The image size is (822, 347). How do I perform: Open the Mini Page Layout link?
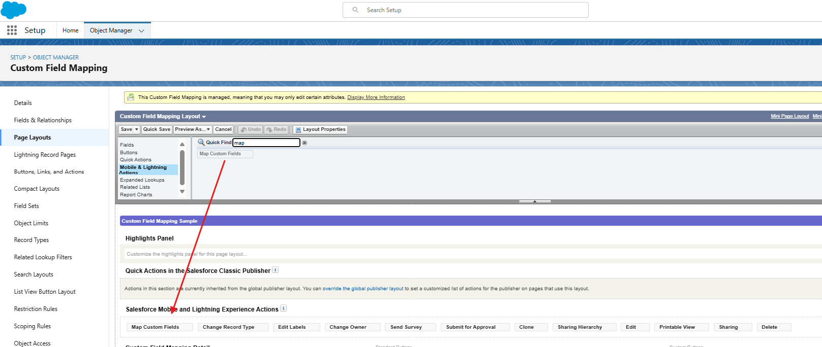click(789, 116)
